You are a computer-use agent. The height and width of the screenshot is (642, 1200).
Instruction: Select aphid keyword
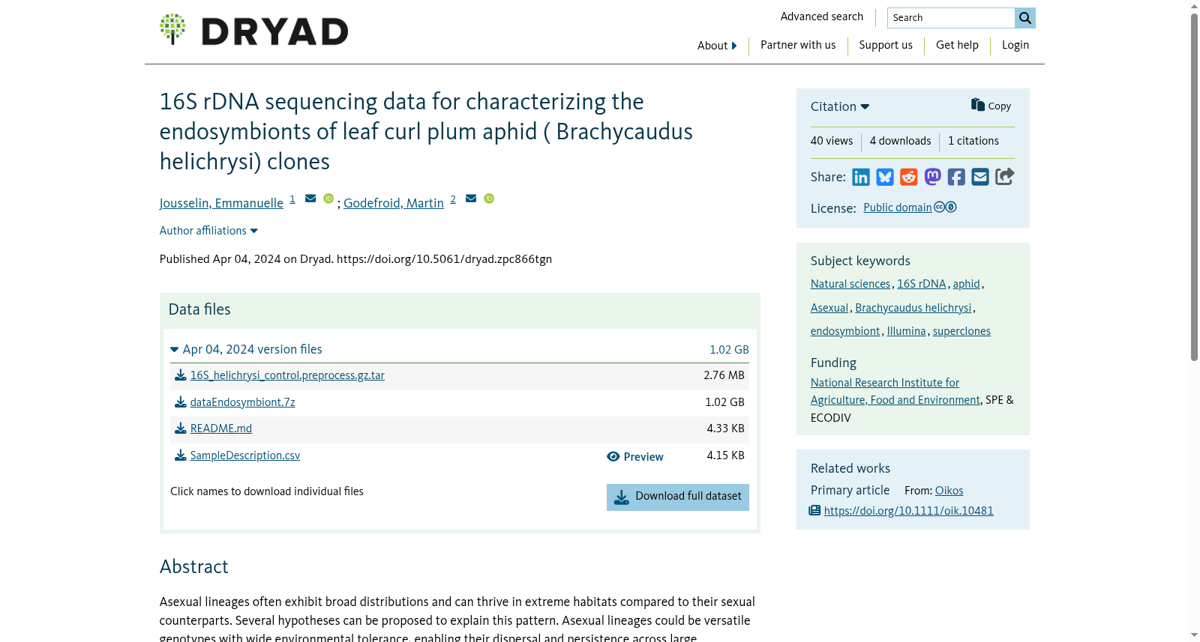coord(967,284)
